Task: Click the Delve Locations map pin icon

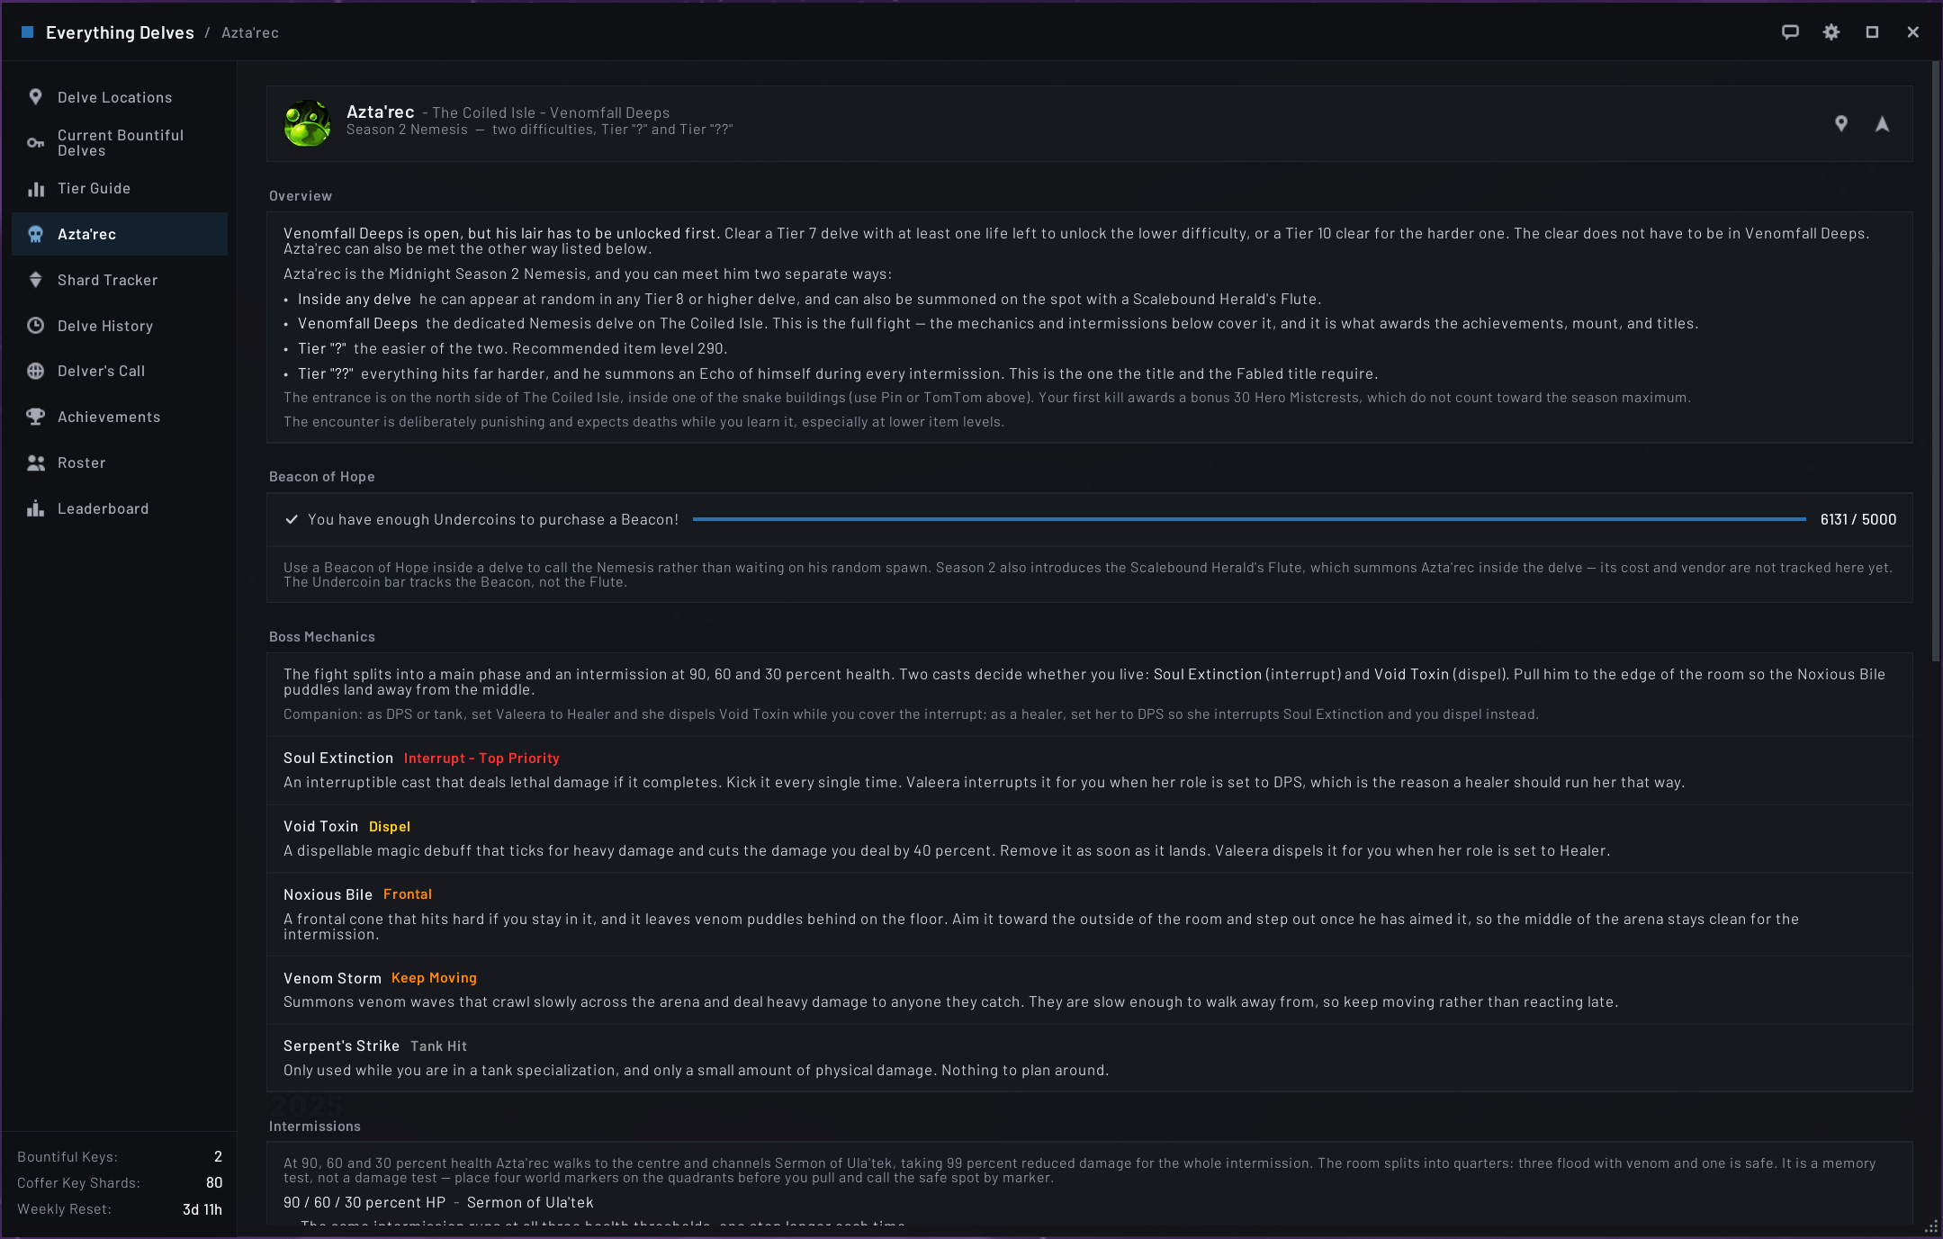Action: tap(35, 97)
